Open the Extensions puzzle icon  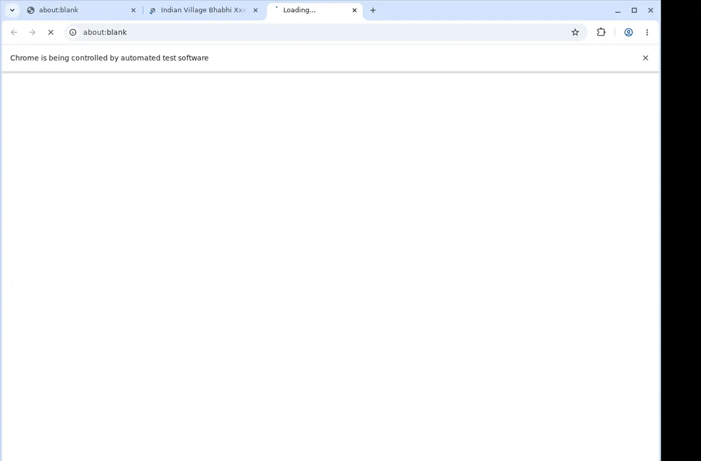point(601,32)
